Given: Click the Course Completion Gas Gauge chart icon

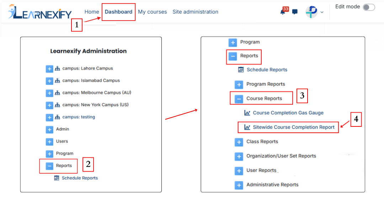Looking at the screenshot, I should [x=247, y=113].
